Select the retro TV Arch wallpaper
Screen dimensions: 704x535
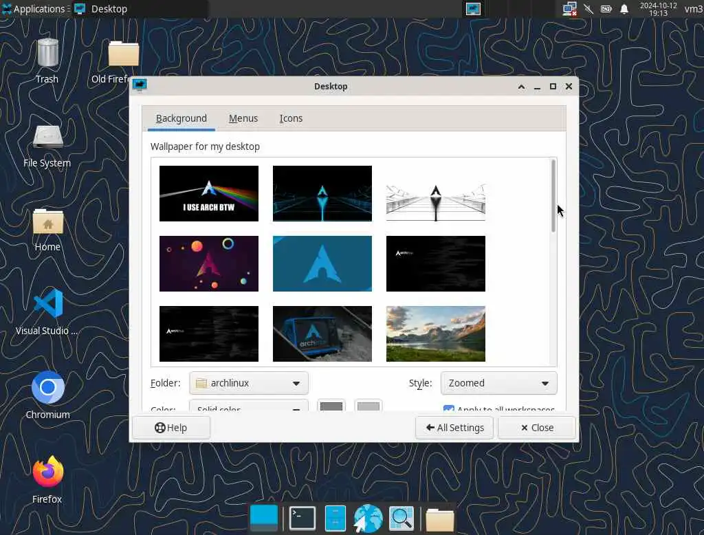pos(322,334)
